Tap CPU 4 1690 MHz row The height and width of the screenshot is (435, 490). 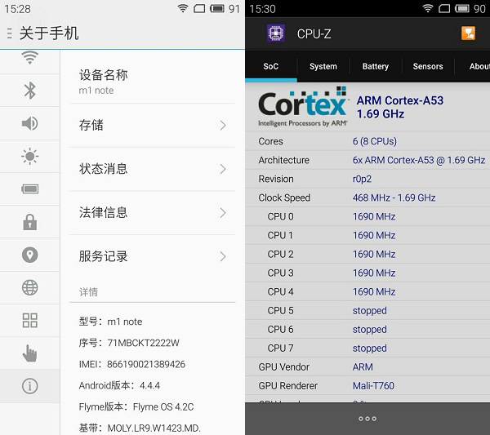coord(367,291)
